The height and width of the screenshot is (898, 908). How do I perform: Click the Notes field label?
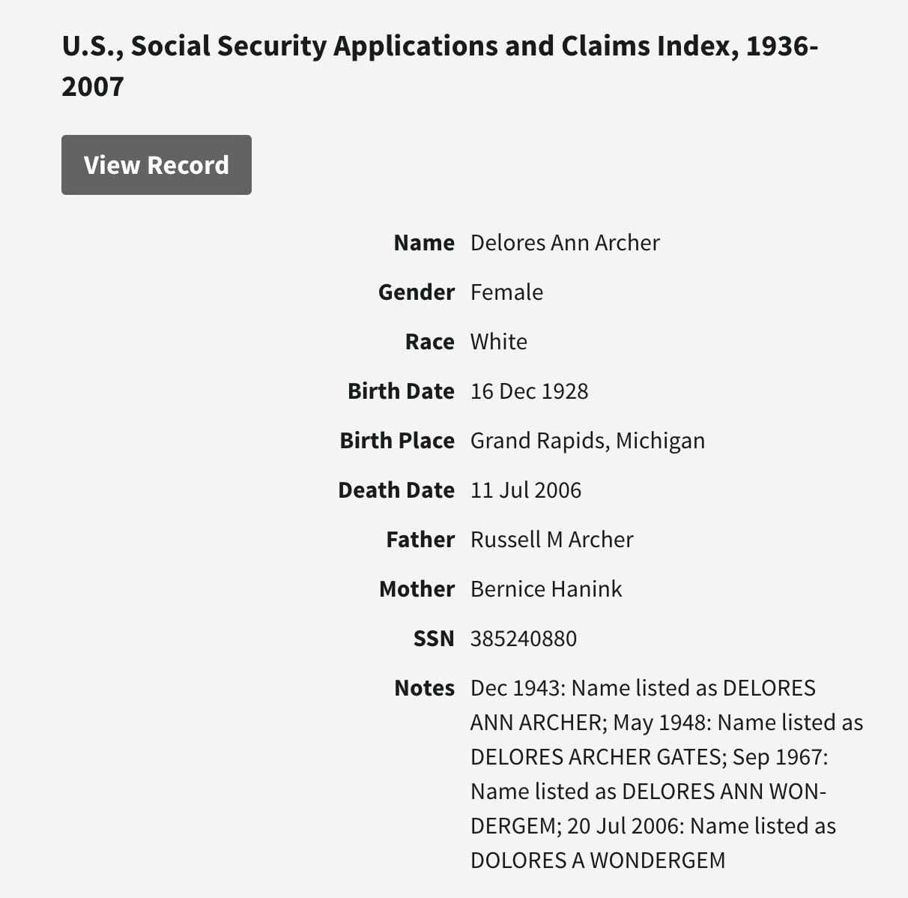pos(424,688)
